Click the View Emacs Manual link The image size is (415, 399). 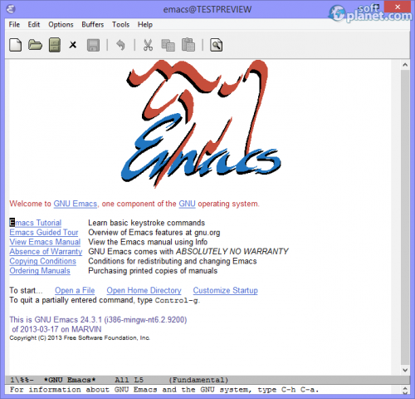pyautogui.click(x=45, y=242)
